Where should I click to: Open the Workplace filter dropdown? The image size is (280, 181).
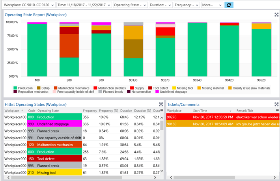pos(29,5)
